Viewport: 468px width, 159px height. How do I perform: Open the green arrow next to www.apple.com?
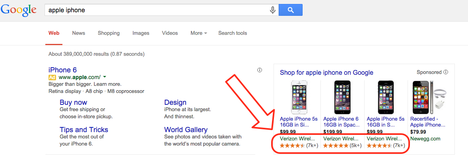pyautogui.click(x=104, y=77)
